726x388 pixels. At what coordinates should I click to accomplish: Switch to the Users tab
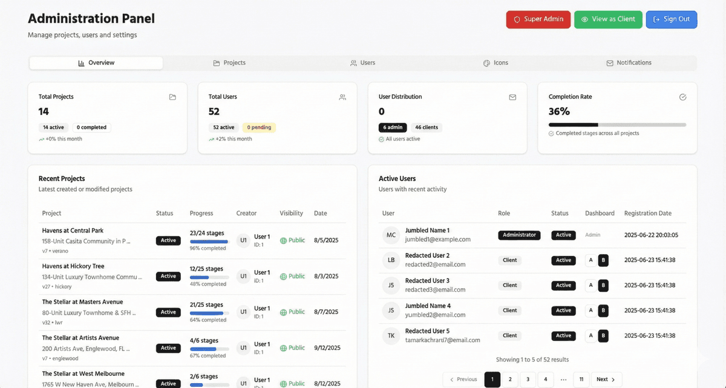pyautogui.click(x=363, y=62)
